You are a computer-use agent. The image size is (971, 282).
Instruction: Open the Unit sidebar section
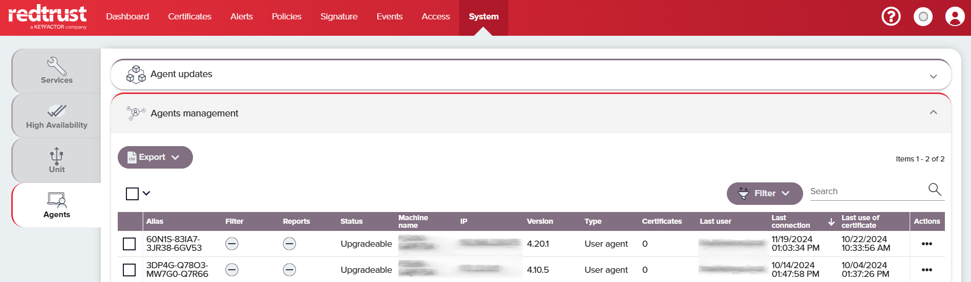pyautogui.click(x=56, y=160)
